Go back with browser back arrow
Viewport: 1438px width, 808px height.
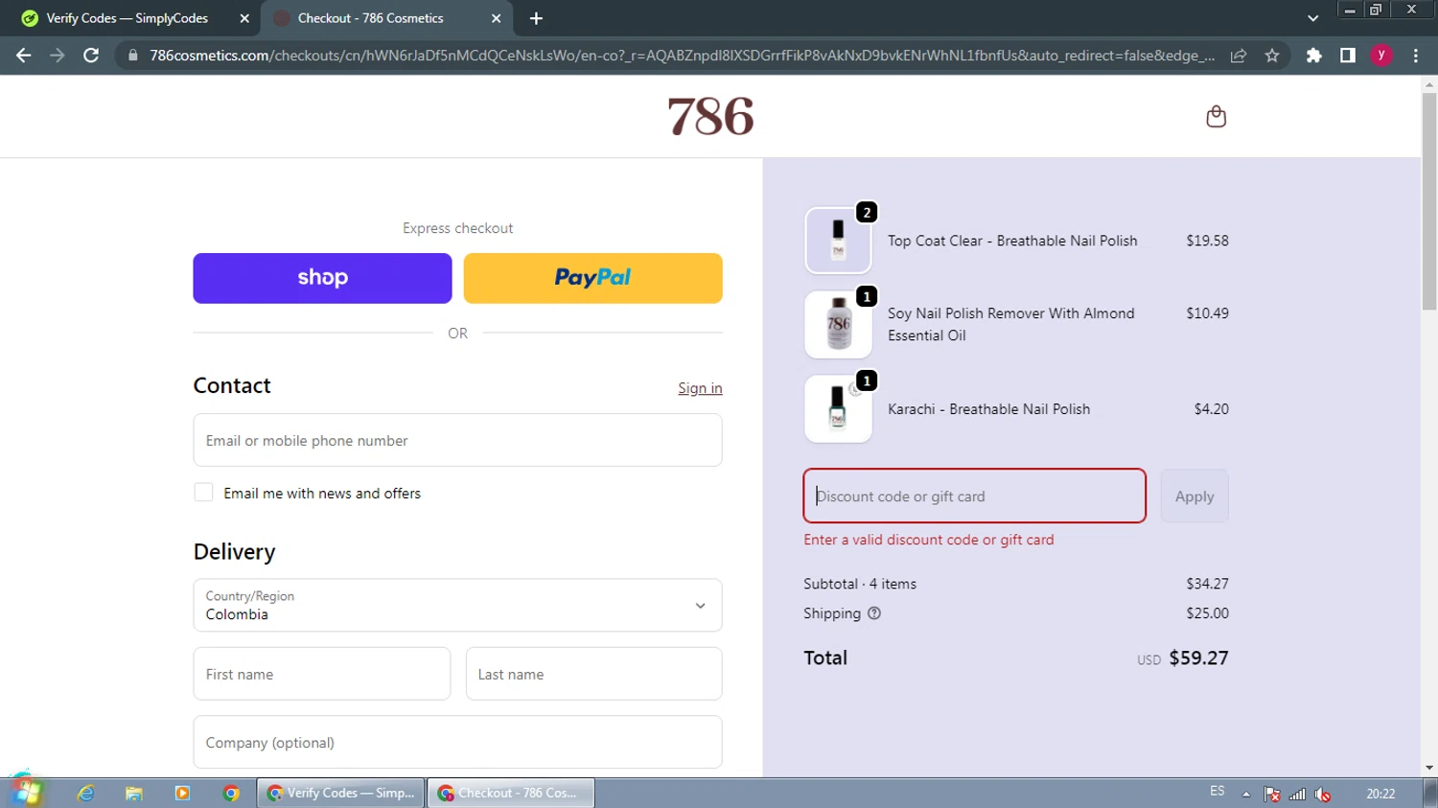click(x=24, y=56)
